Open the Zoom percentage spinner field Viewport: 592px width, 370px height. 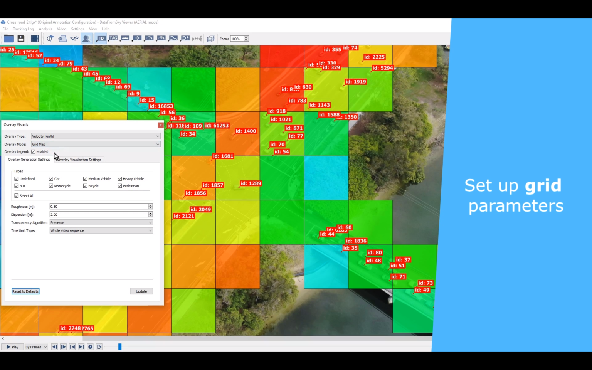tap(239, 39)
